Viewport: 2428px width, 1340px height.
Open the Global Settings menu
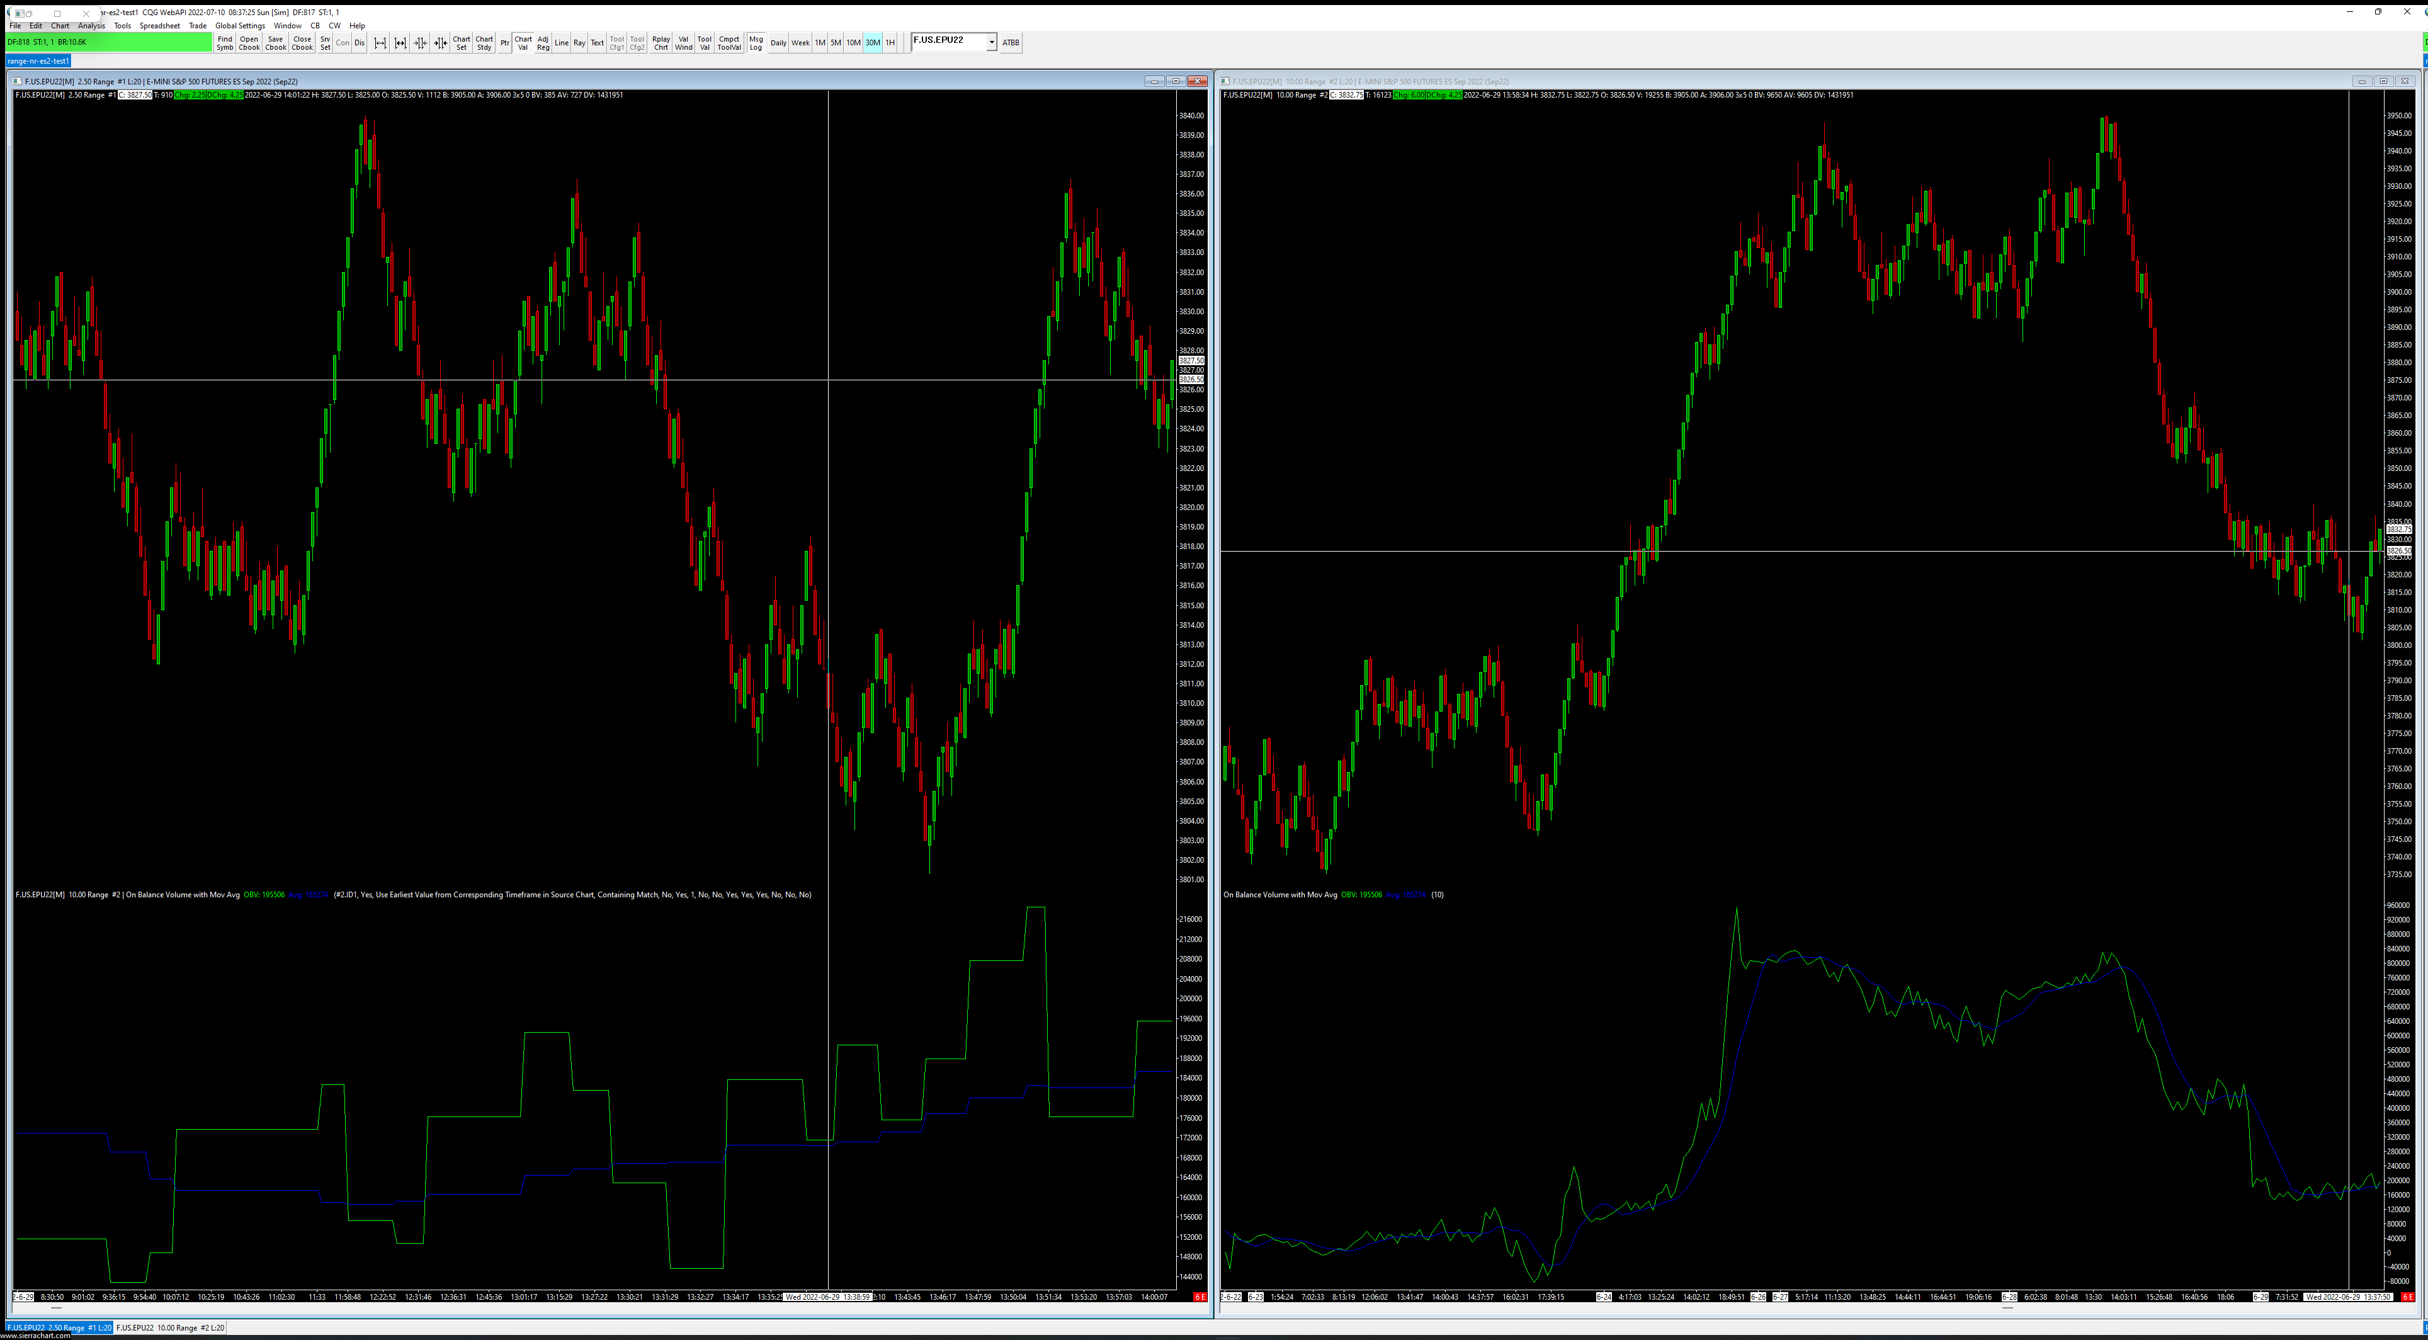coord(239,25)
